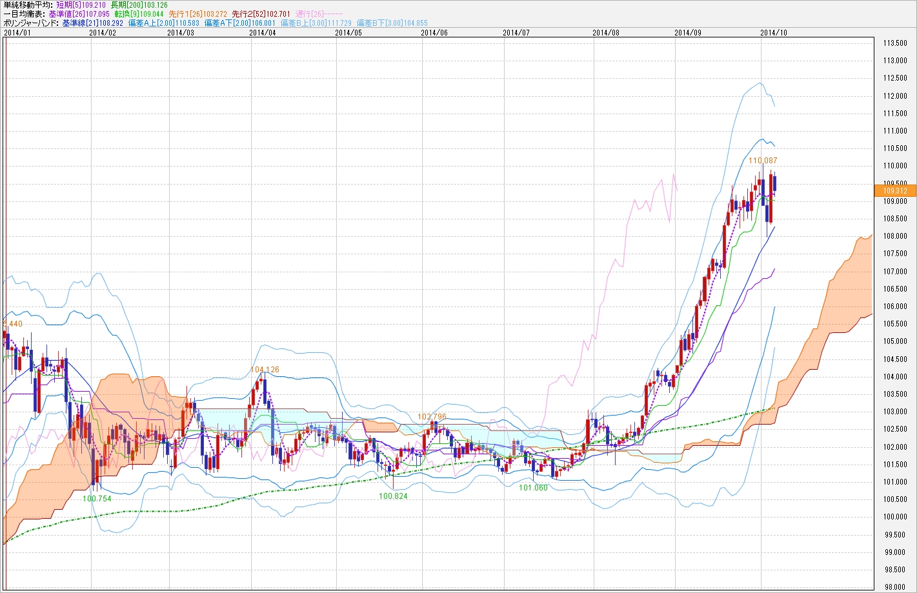Click the 偏差A上[2.00] Bollinger legend entry
This screenshot has width=917, height=593.
(164, 23)
